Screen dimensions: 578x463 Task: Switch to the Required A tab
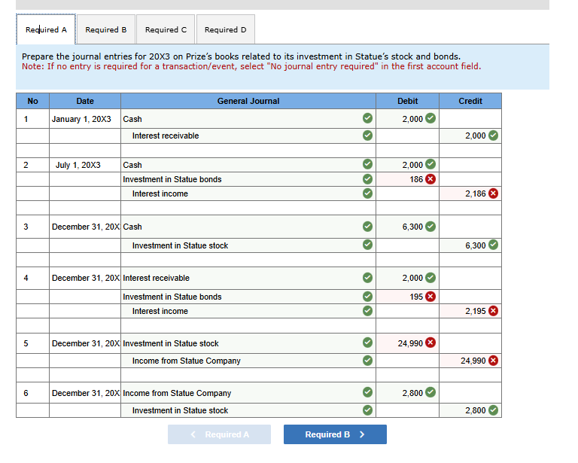tap(46, 29)
